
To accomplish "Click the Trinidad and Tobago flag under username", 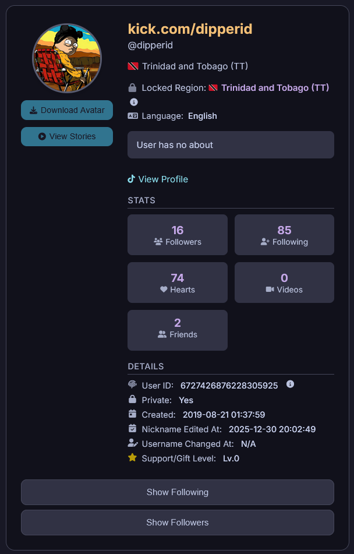I will (133, 66).
